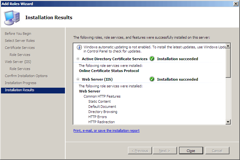Collapse the Active Directory Certificate Services section
The width and height of the screenshot is (240, 160).
78,59
